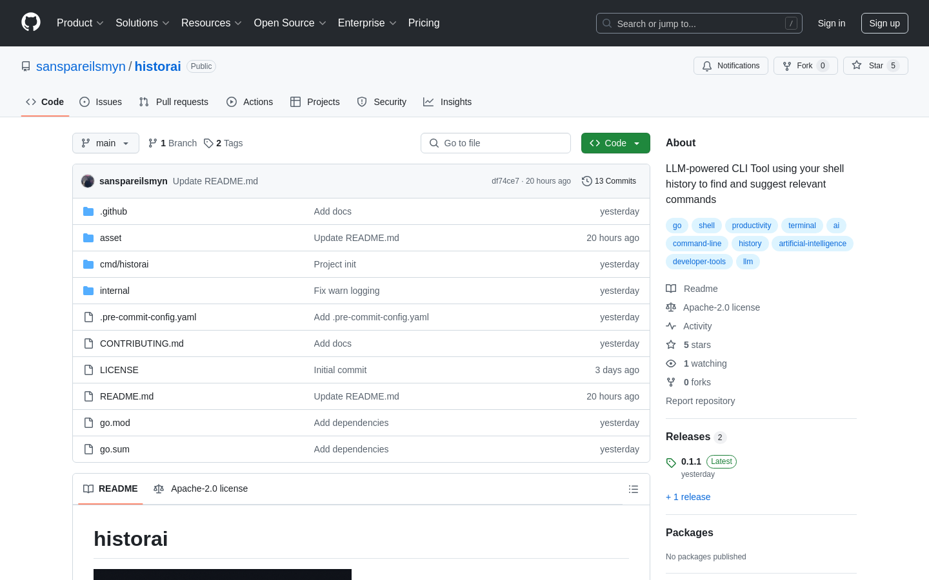Open the internal folder icon

(88, 291)
